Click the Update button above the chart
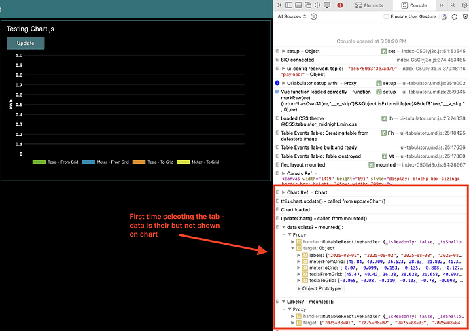This screenshot has height=331, width=469. coord(25,43)
